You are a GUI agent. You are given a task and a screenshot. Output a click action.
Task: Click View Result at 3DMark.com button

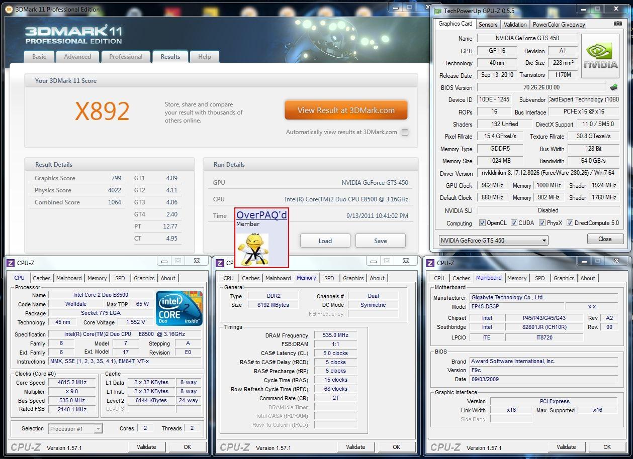click(346, 110)
